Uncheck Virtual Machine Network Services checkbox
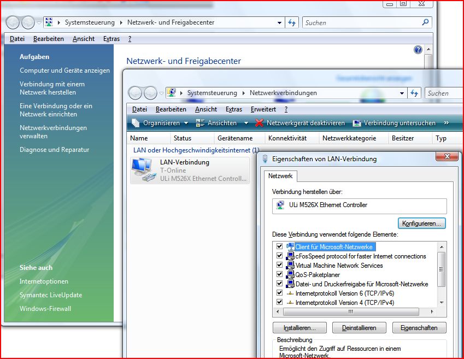Screen dimensions: 464x359 [279, 265]
